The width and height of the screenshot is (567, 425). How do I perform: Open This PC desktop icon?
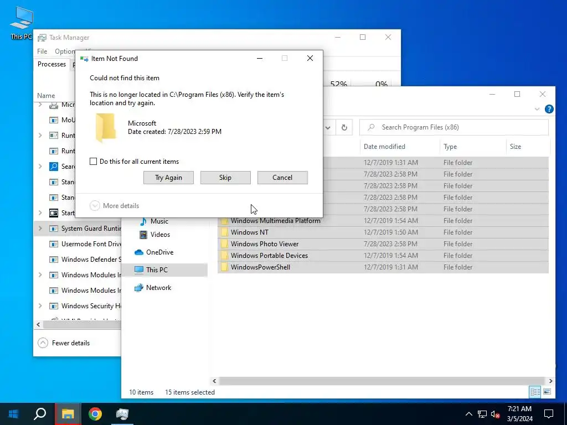tap(21, 22)
